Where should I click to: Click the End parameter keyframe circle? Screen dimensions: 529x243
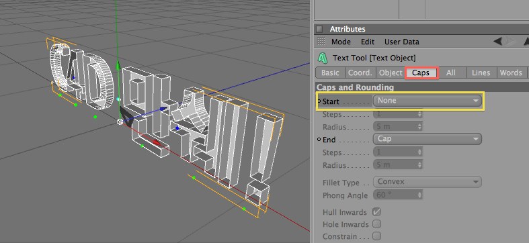(319, 140)
